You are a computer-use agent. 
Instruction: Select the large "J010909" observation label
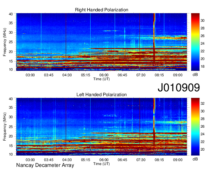coord(179,88)
